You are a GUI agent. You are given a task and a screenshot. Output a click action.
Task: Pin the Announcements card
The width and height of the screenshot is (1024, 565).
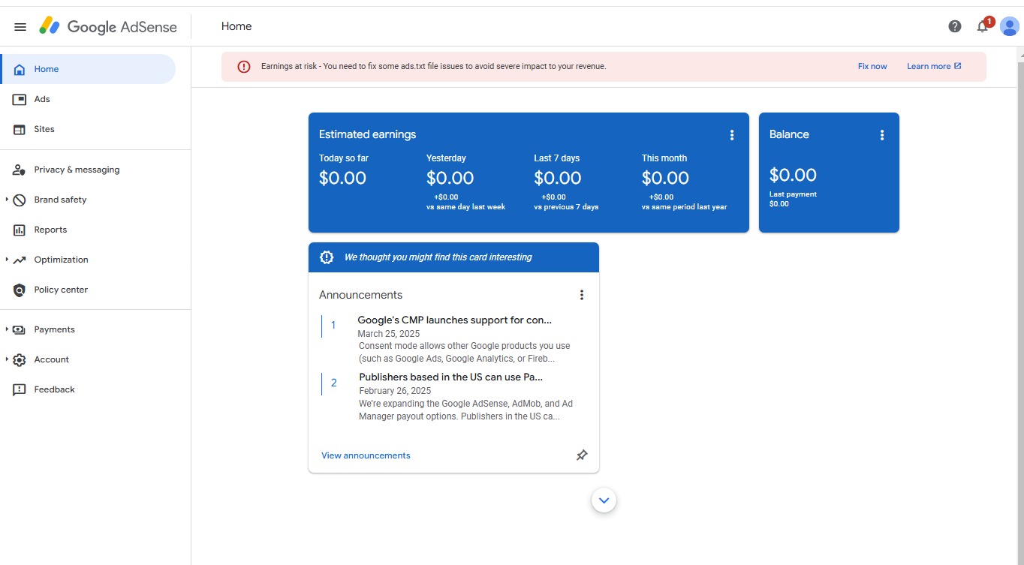click(582, 455)
